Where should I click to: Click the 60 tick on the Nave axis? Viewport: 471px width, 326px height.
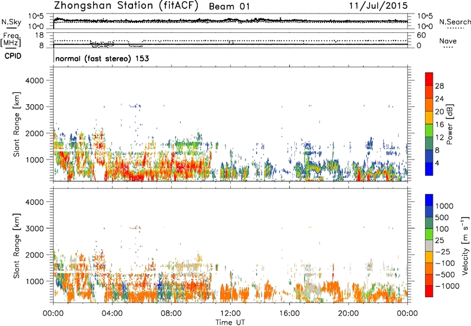[x=421, y=35]
